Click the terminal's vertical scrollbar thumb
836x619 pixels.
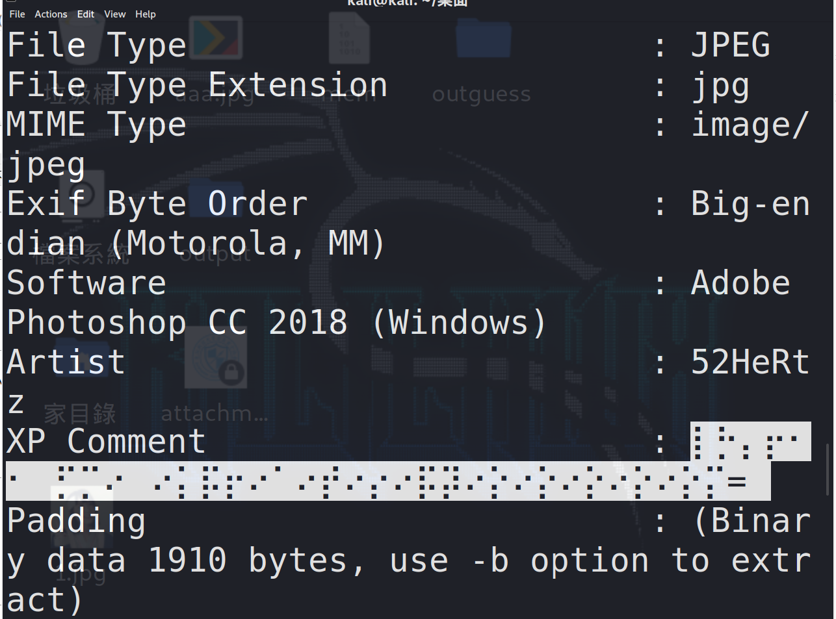828,469
